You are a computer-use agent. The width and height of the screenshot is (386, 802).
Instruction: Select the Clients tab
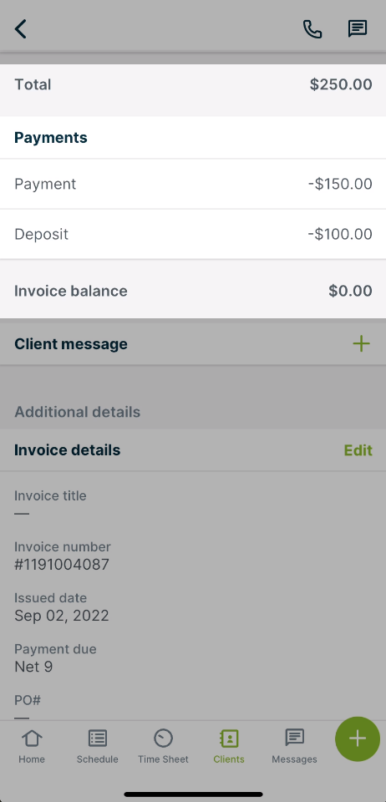229,746
